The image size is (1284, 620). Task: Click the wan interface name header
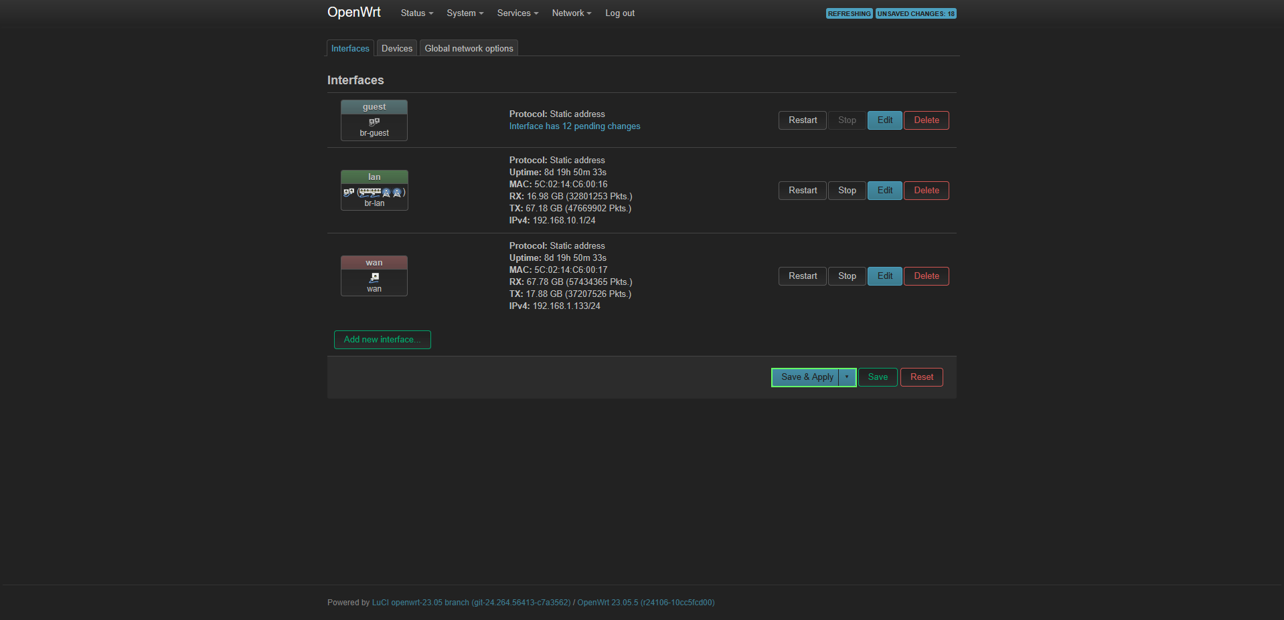coord(374,263)
